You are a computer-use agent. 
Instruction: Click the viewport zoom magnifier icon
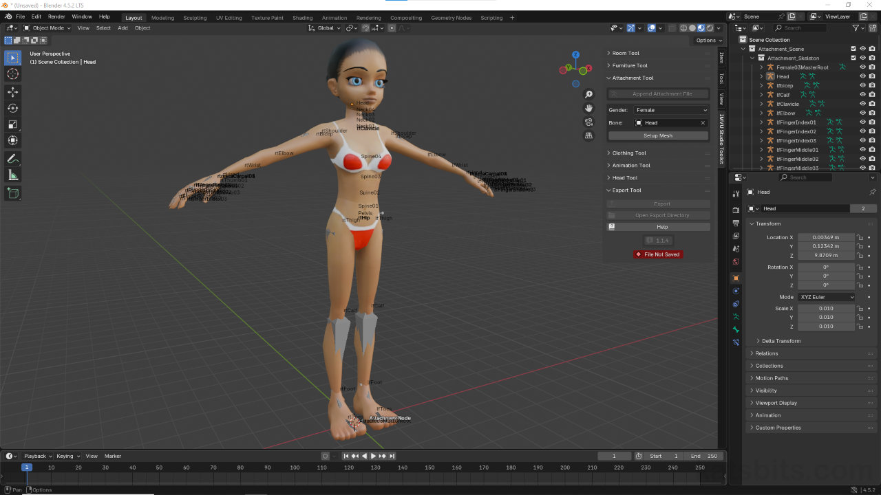point(588,94)
